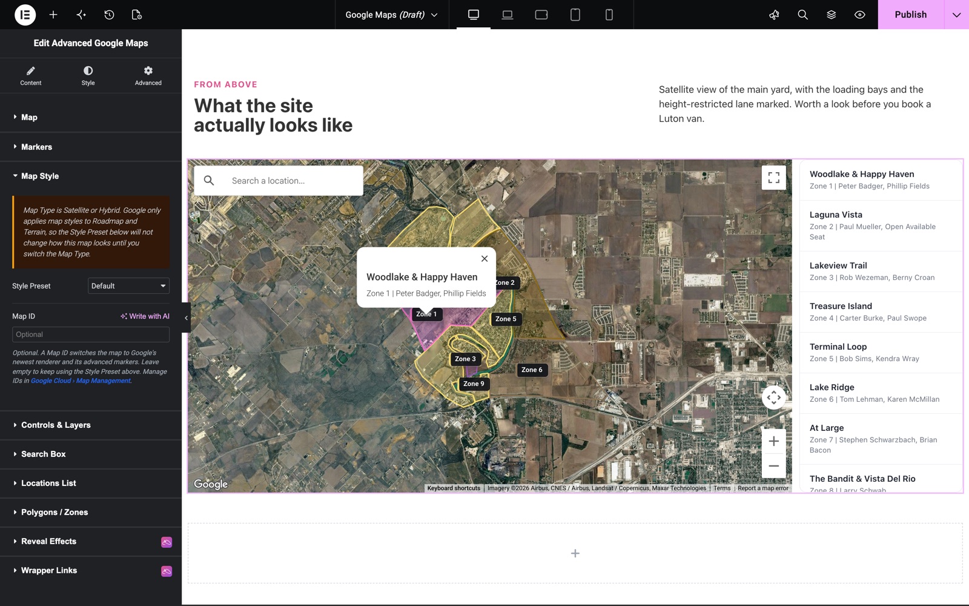
Task: Open the AI sparkle tool in the top bar
Action: (81, 15)
